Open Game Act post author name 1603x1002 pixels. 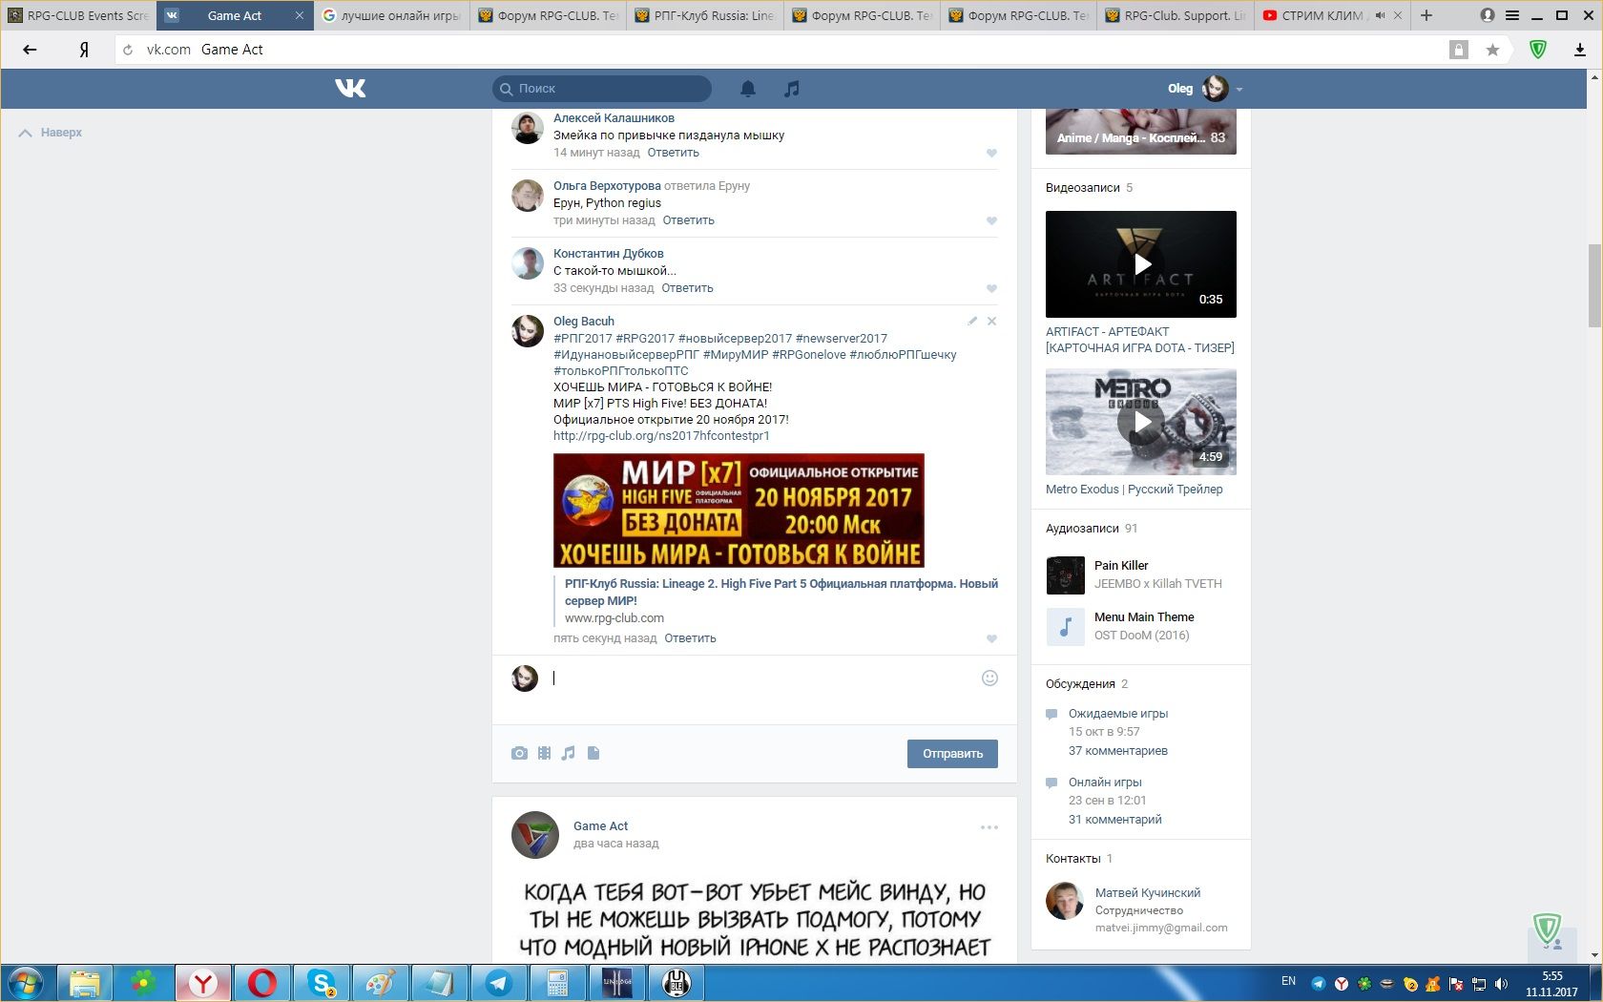pos(600,826)
